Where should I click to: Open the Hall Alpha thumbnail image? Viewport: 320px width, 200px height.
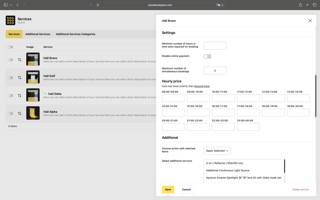coord(33,113)
